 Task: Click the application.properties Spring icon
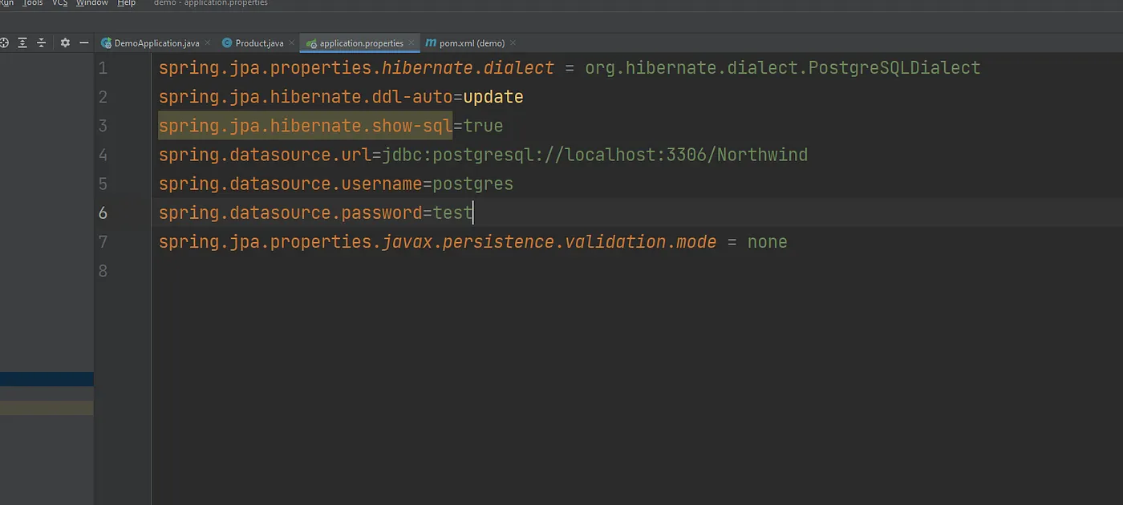(x=312, y=43)
